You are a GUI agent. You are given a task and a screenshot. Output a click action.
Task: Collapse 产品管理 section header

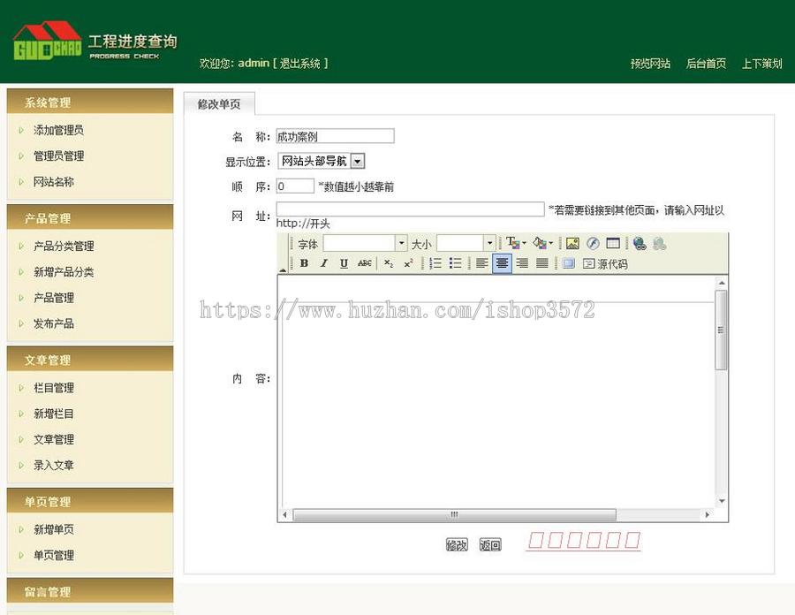(90, 217)
